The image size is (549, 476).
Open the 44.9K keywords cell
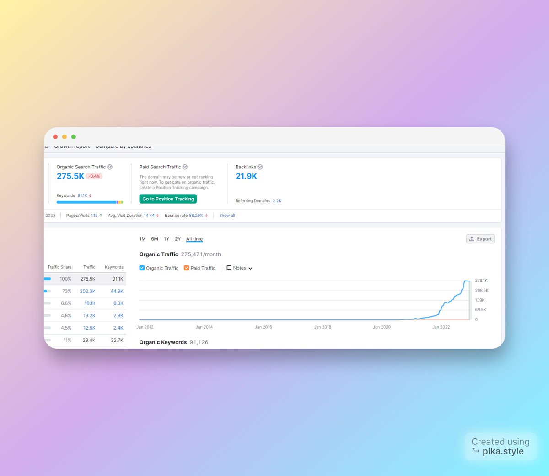tap(117, 291)
